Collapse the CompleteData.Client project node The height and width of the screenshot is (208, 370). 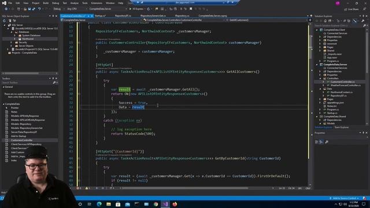(x=317, y=30)
